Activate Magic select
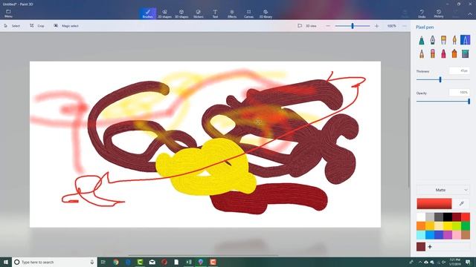 pos(66,26)
